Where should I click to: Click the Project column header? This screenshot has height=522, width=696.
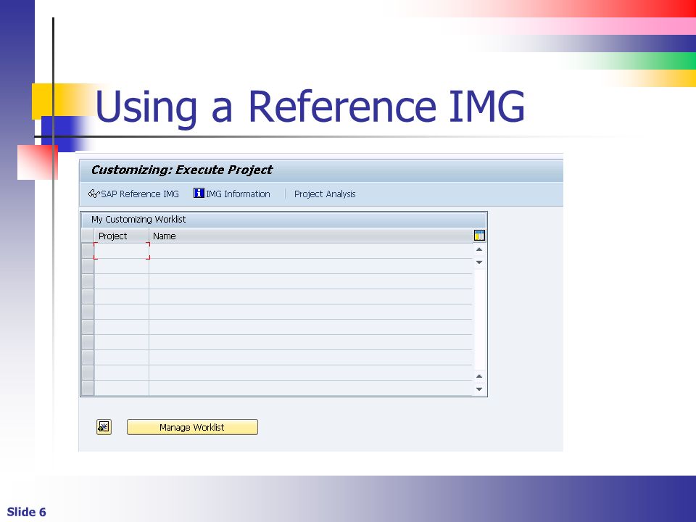[x=121, y=236]
